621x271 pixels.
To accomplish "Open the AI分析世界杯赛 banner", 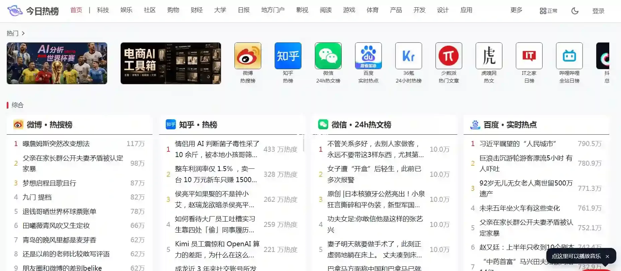I will (57, 63).
